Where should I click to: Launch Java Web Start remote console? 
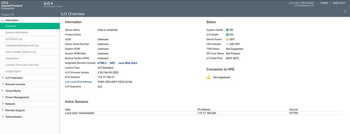point(128,63)
